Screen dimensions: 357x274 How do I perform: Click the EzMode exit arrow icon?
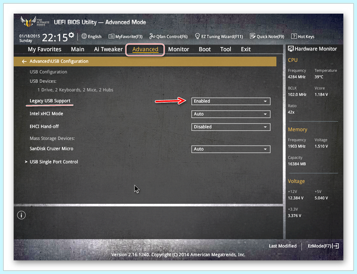coord(336,246)
